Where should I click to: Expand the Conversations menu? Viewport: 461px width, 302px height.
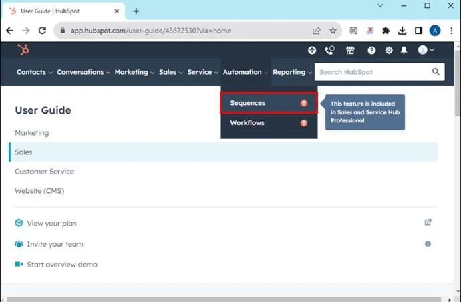(x=84, y=72)
